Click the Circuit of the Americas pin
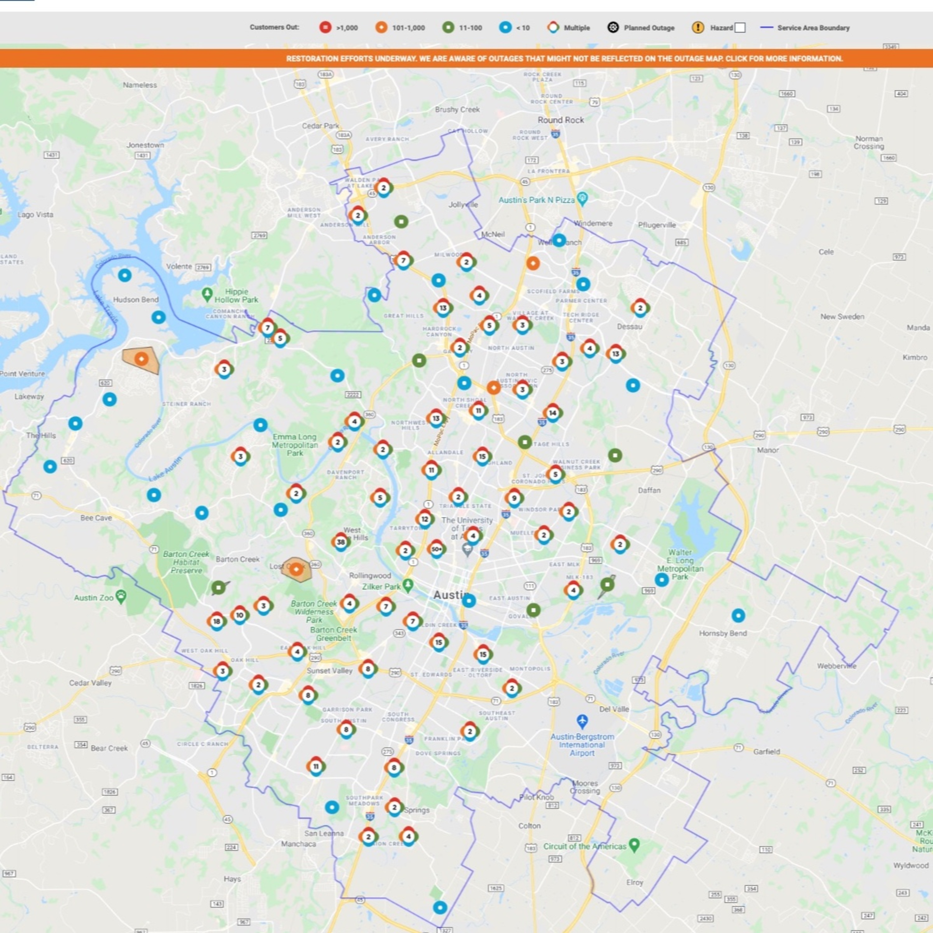Viewport: 933px width, 933px height. pyautogui.click(x=634, y=845)
